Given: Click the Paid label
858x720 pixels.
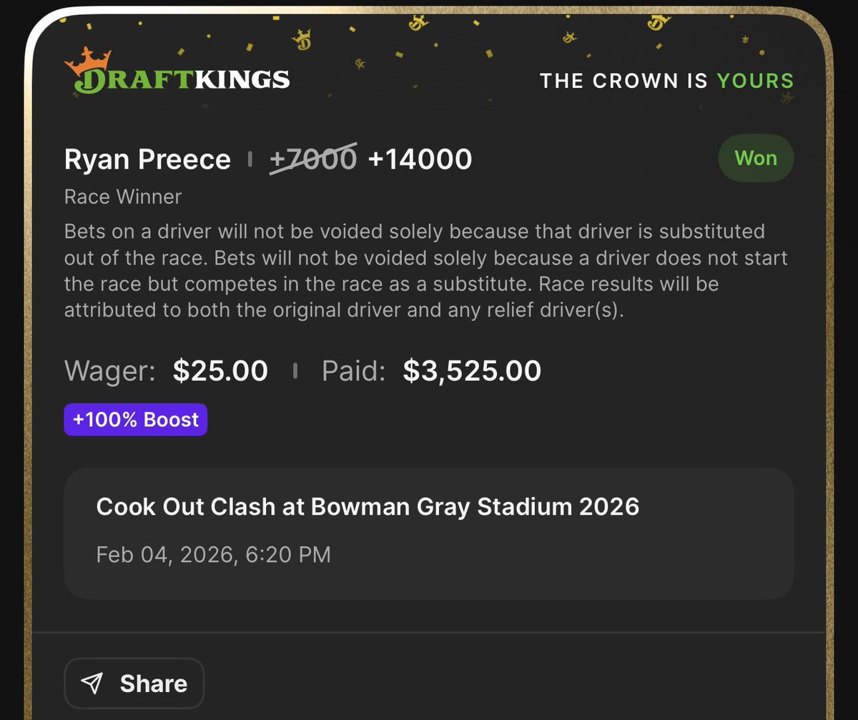Looking at the screenshot, I should click(353, 371).
